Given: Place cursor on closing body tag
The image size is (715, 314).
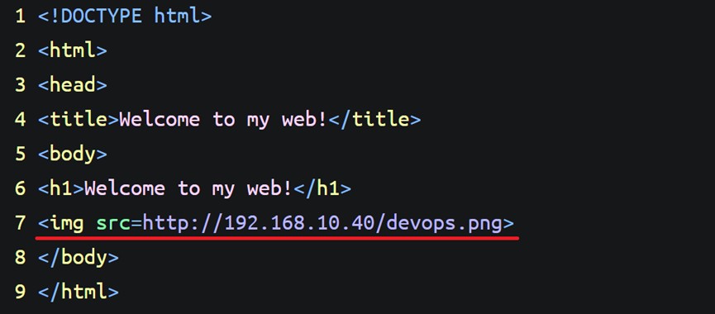Looking at the screenshot, I should click(x=79, y=258).
